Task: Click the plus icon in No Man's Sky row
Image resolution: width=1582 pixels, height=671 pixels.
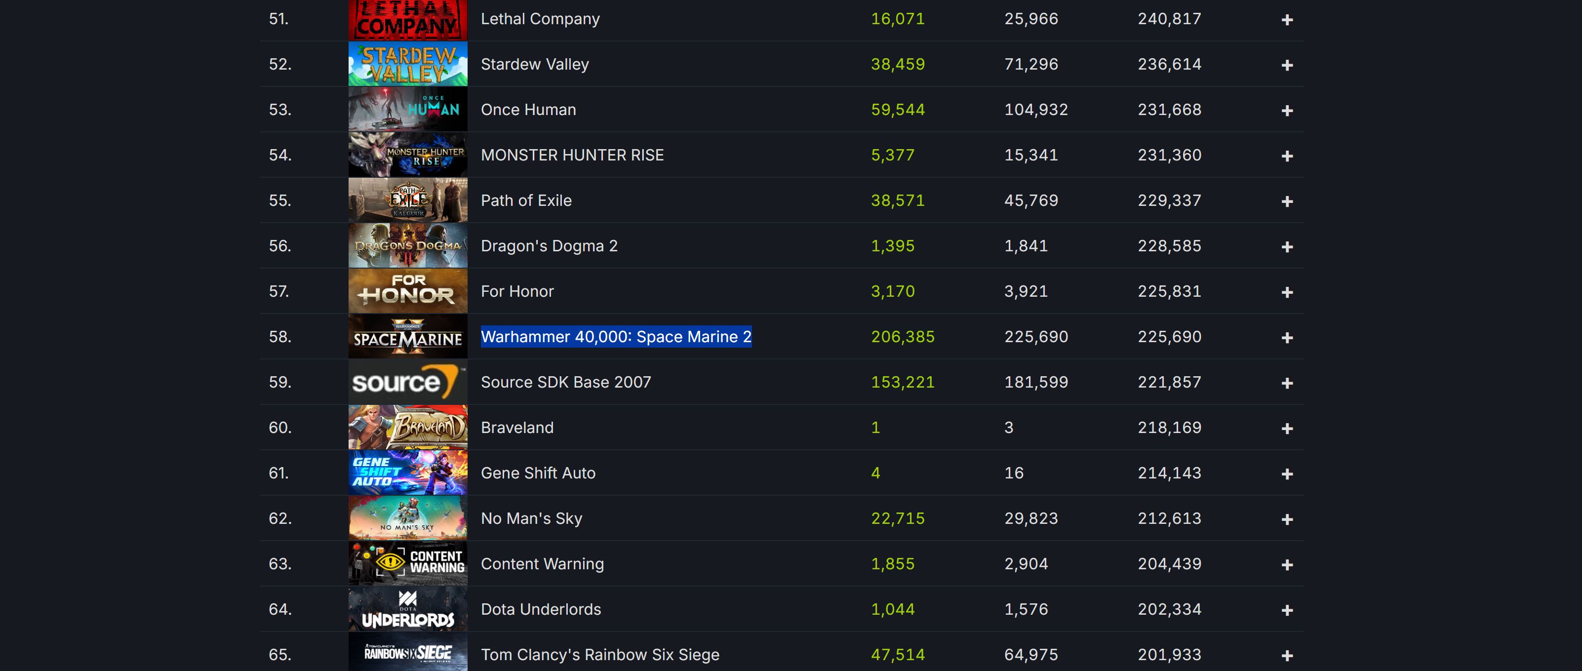Action: pyautogui.click(x=1287, y=519)
